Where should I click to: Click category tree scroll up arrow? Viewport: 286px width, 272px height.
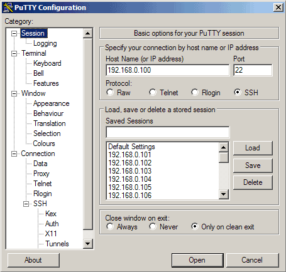[x=88, y=33]
